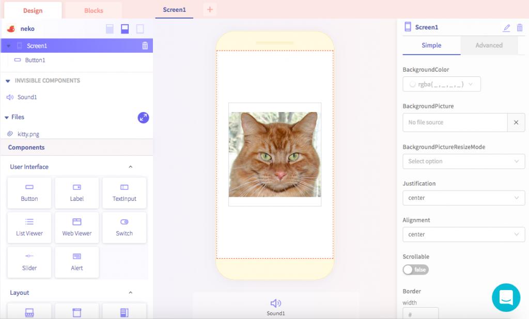Rename Screen1 using the pencil edit icon

coord(506,28)
